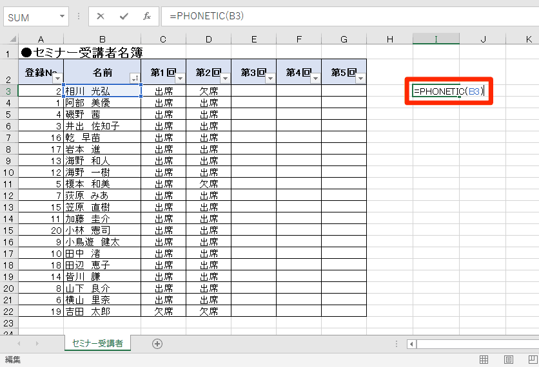Open Insert Function (fx) dialog

pyautogui.click(x=147, y=16)
